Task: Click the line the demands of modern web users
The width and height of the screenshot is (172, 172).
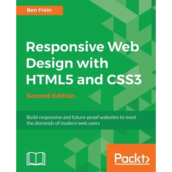Action: coord(63,123)
